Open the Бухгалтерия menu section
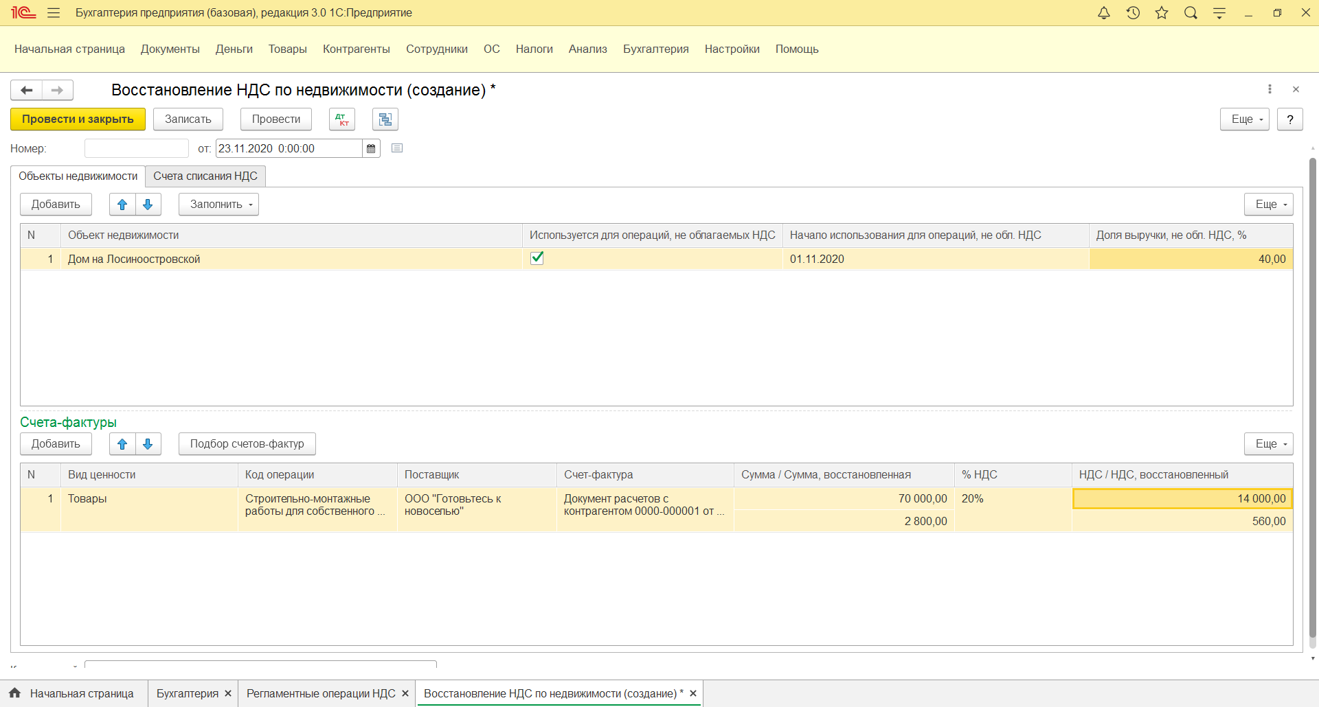The width and height of the screenshot is (1319, 707). (x=656, y=49)
